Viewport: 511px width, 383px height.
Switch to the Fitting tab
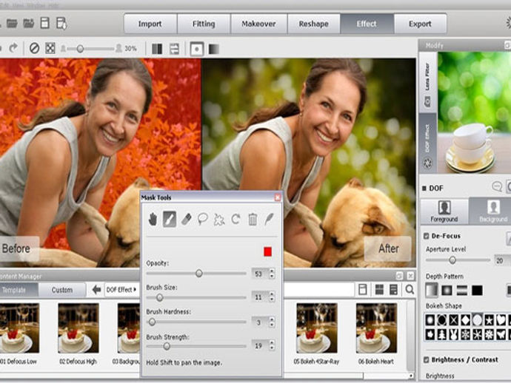[x=204, y=24]
